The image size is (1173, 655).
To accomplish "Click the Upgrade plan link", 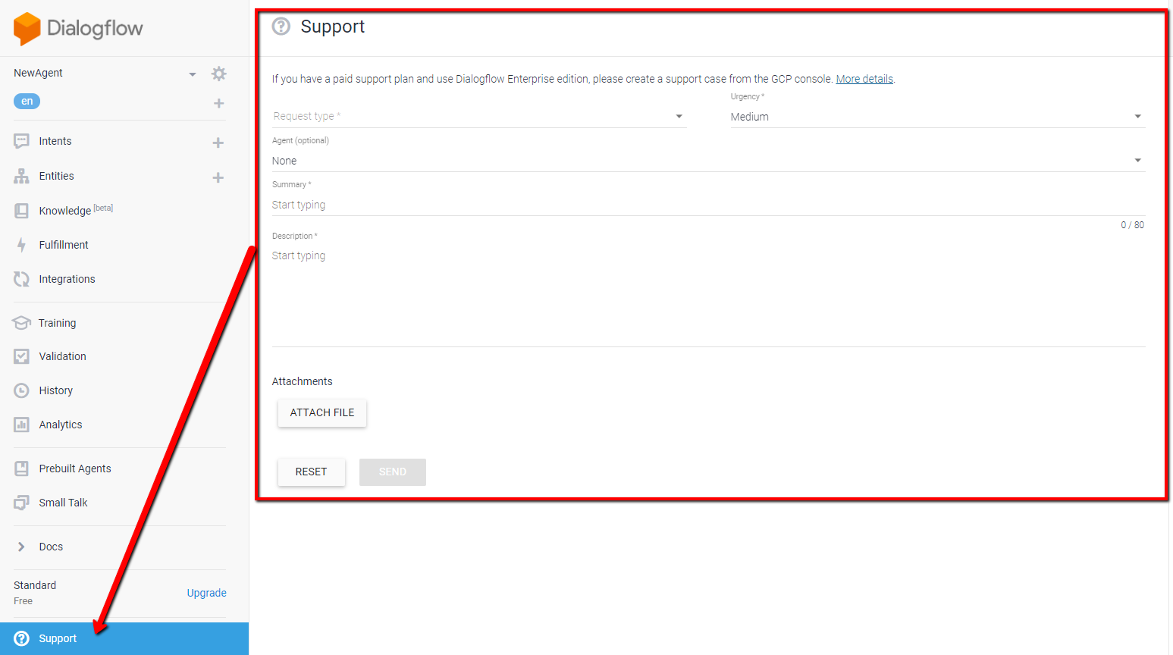I will 207,593.
